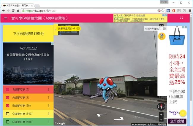Close the right sidebar Yahoo ad

pos(186,27)
